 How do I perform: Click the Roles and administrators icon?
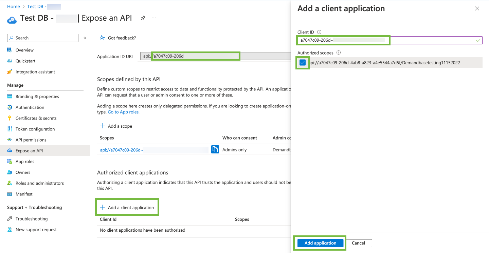(10, 183)
